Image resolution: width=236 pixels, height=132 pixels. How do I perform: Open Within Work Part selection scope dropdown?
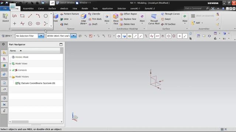(x=73, y=36)
